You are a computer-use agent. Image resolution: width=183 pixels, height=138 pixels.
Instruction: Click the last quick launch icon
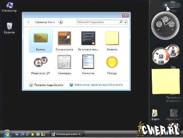(43, 134)
